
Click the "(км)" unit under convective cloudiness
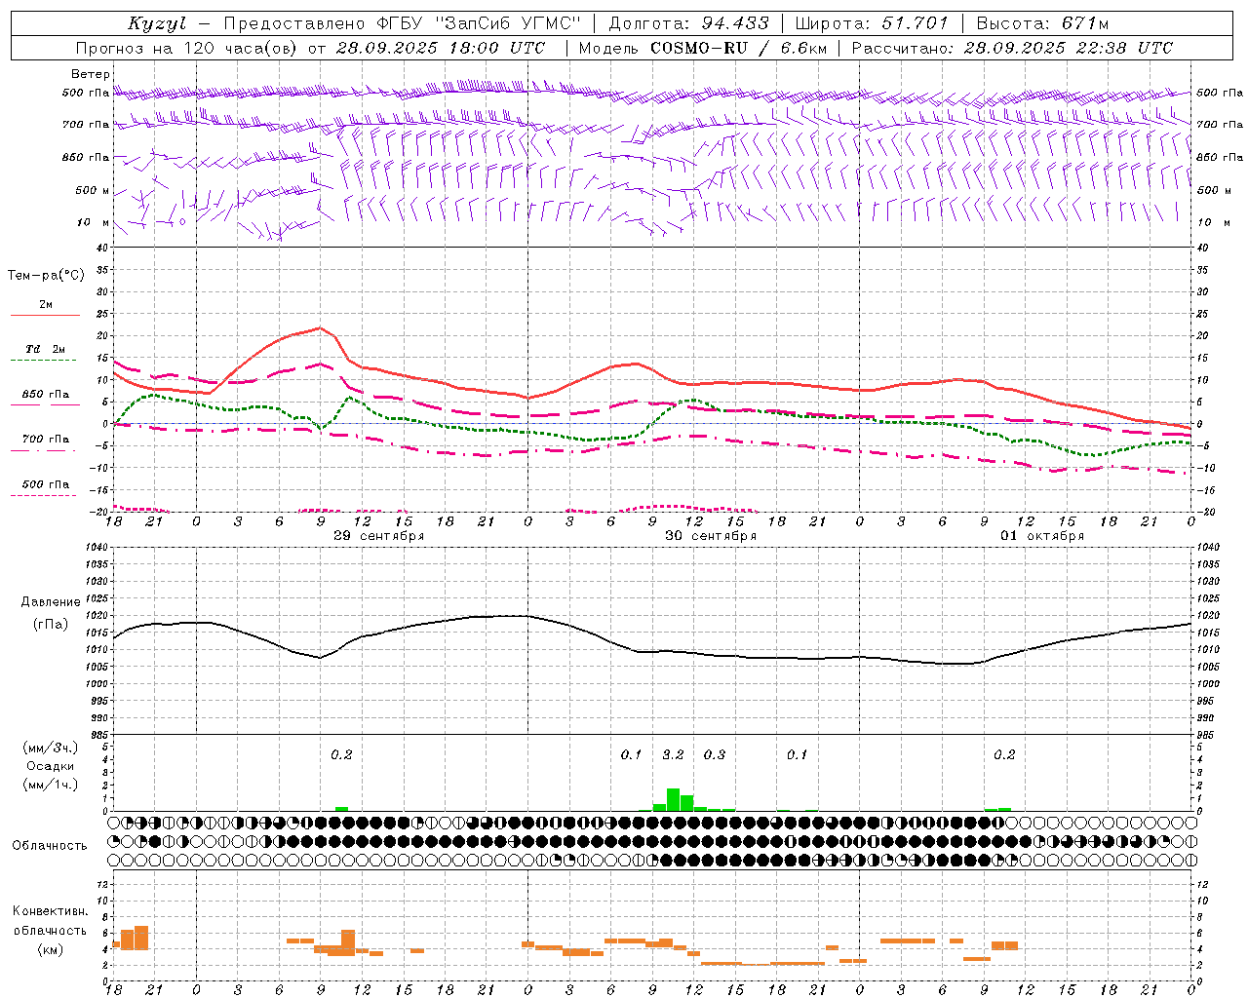coord(50,949)
